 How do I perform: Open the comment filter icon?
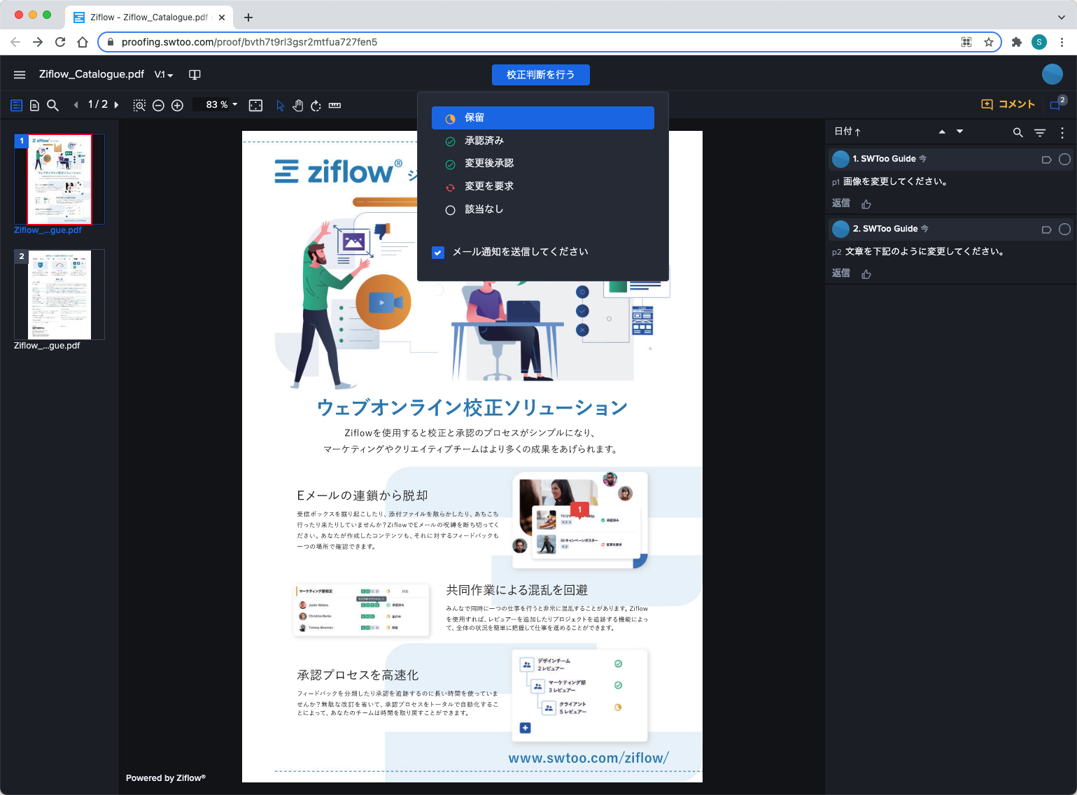pos(1040,132)
